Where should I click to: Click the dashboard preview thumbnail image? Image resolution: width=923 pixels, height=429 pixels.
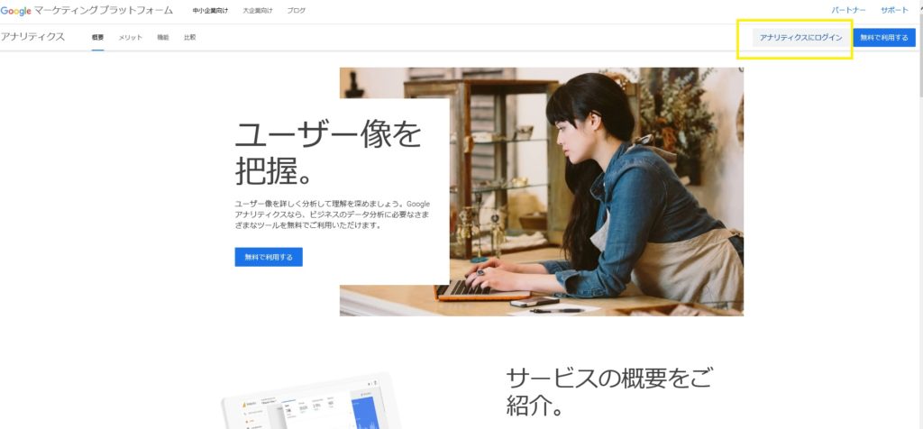312,403
